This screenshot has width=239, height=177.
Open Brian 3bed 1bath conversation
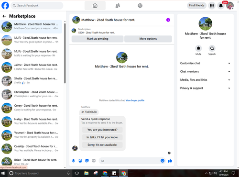(31, 162)
